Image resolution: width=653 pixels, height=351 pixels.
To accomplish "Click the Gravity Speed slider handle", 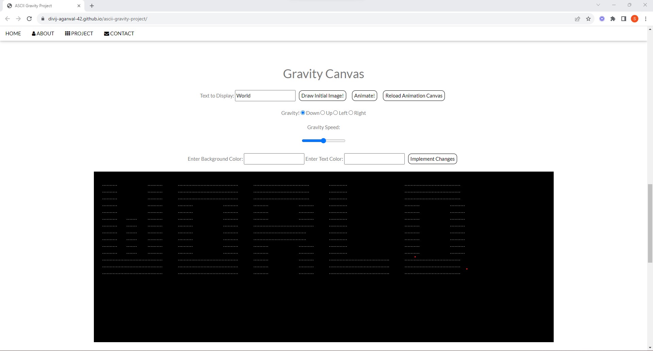I will point(323,141).
